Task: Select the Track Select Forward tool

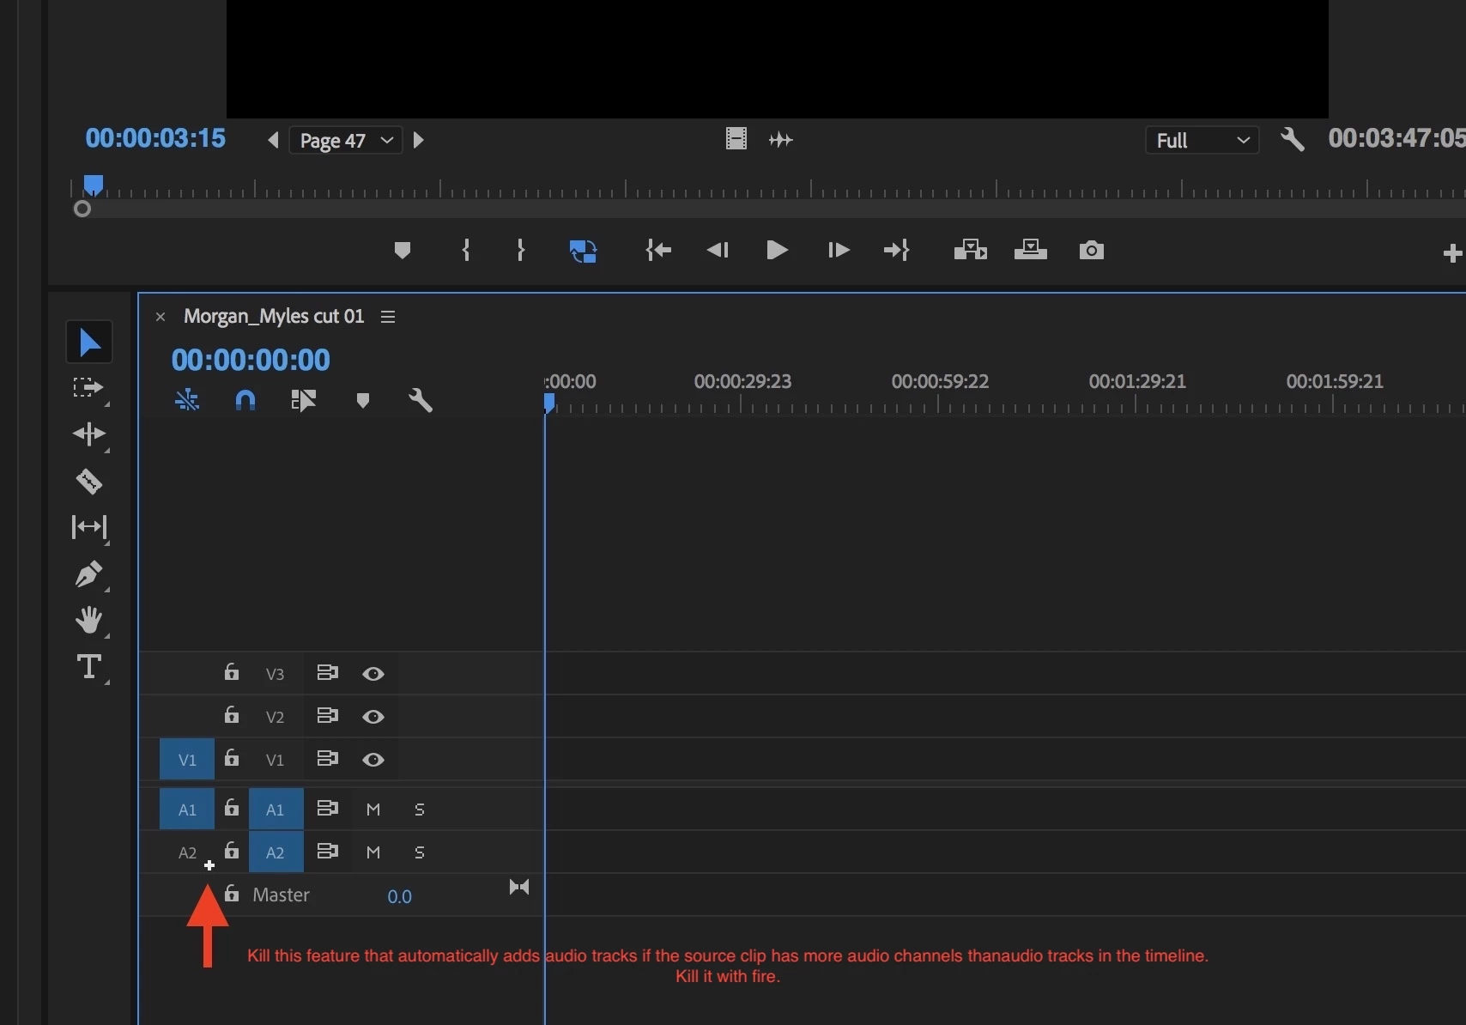Action: (x=88, y=388)
